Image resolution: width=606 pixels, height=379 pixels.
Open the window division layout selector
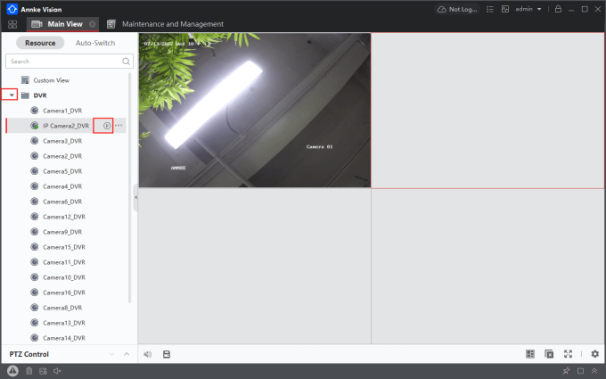[530, 354]
